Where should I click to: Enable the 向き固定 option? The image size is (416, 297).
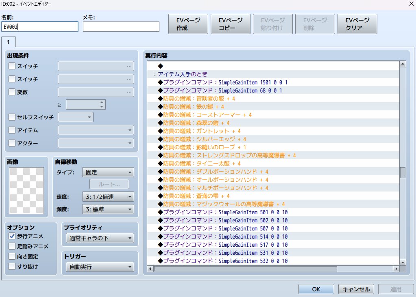click(x=12, y=256)
